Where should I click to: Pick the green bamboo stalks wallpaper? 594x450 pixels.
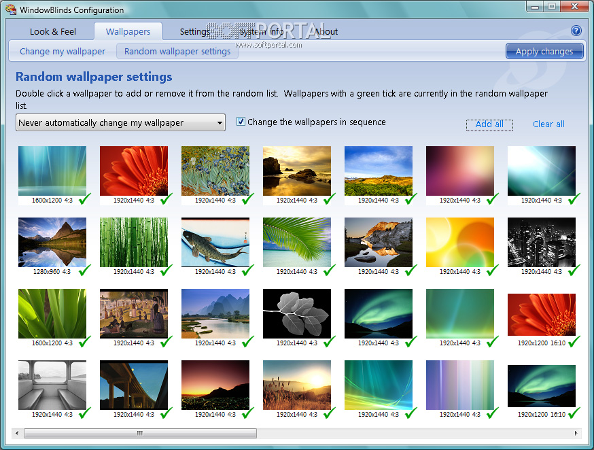(x=134, y=242)
